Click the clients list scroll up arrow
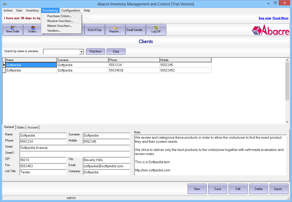This screenshot has width=292, height=202. pos(287,60)
